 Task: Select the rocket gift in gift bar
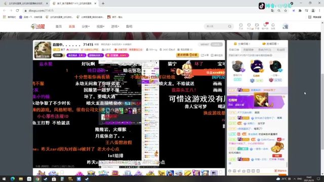click(x=170, y=173)
